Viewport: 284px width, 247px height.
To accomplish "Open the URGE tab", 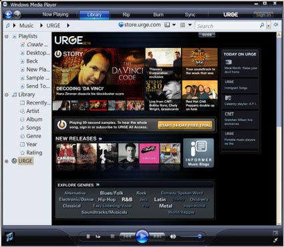I will coord(231,15).
